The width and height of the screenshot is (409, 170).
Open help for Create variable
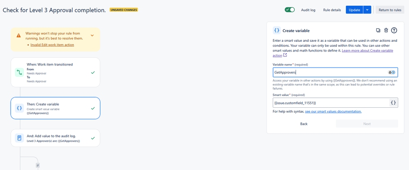[394, 30]
